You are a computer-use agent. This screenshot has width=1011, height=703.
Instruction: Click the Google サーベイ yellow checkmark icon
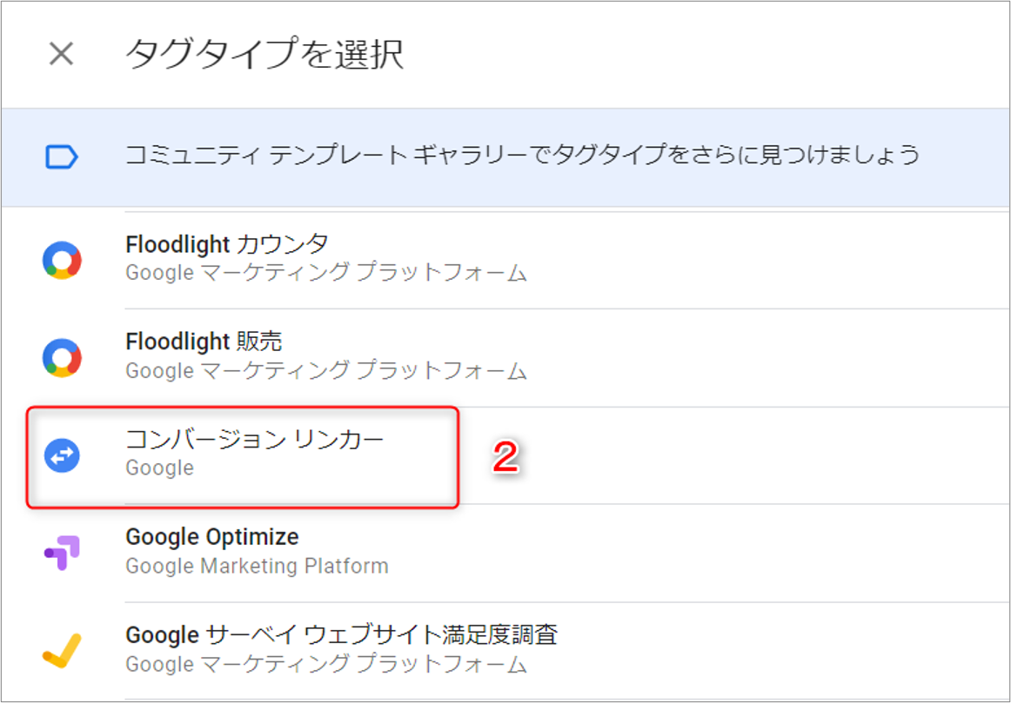[62, 650]
